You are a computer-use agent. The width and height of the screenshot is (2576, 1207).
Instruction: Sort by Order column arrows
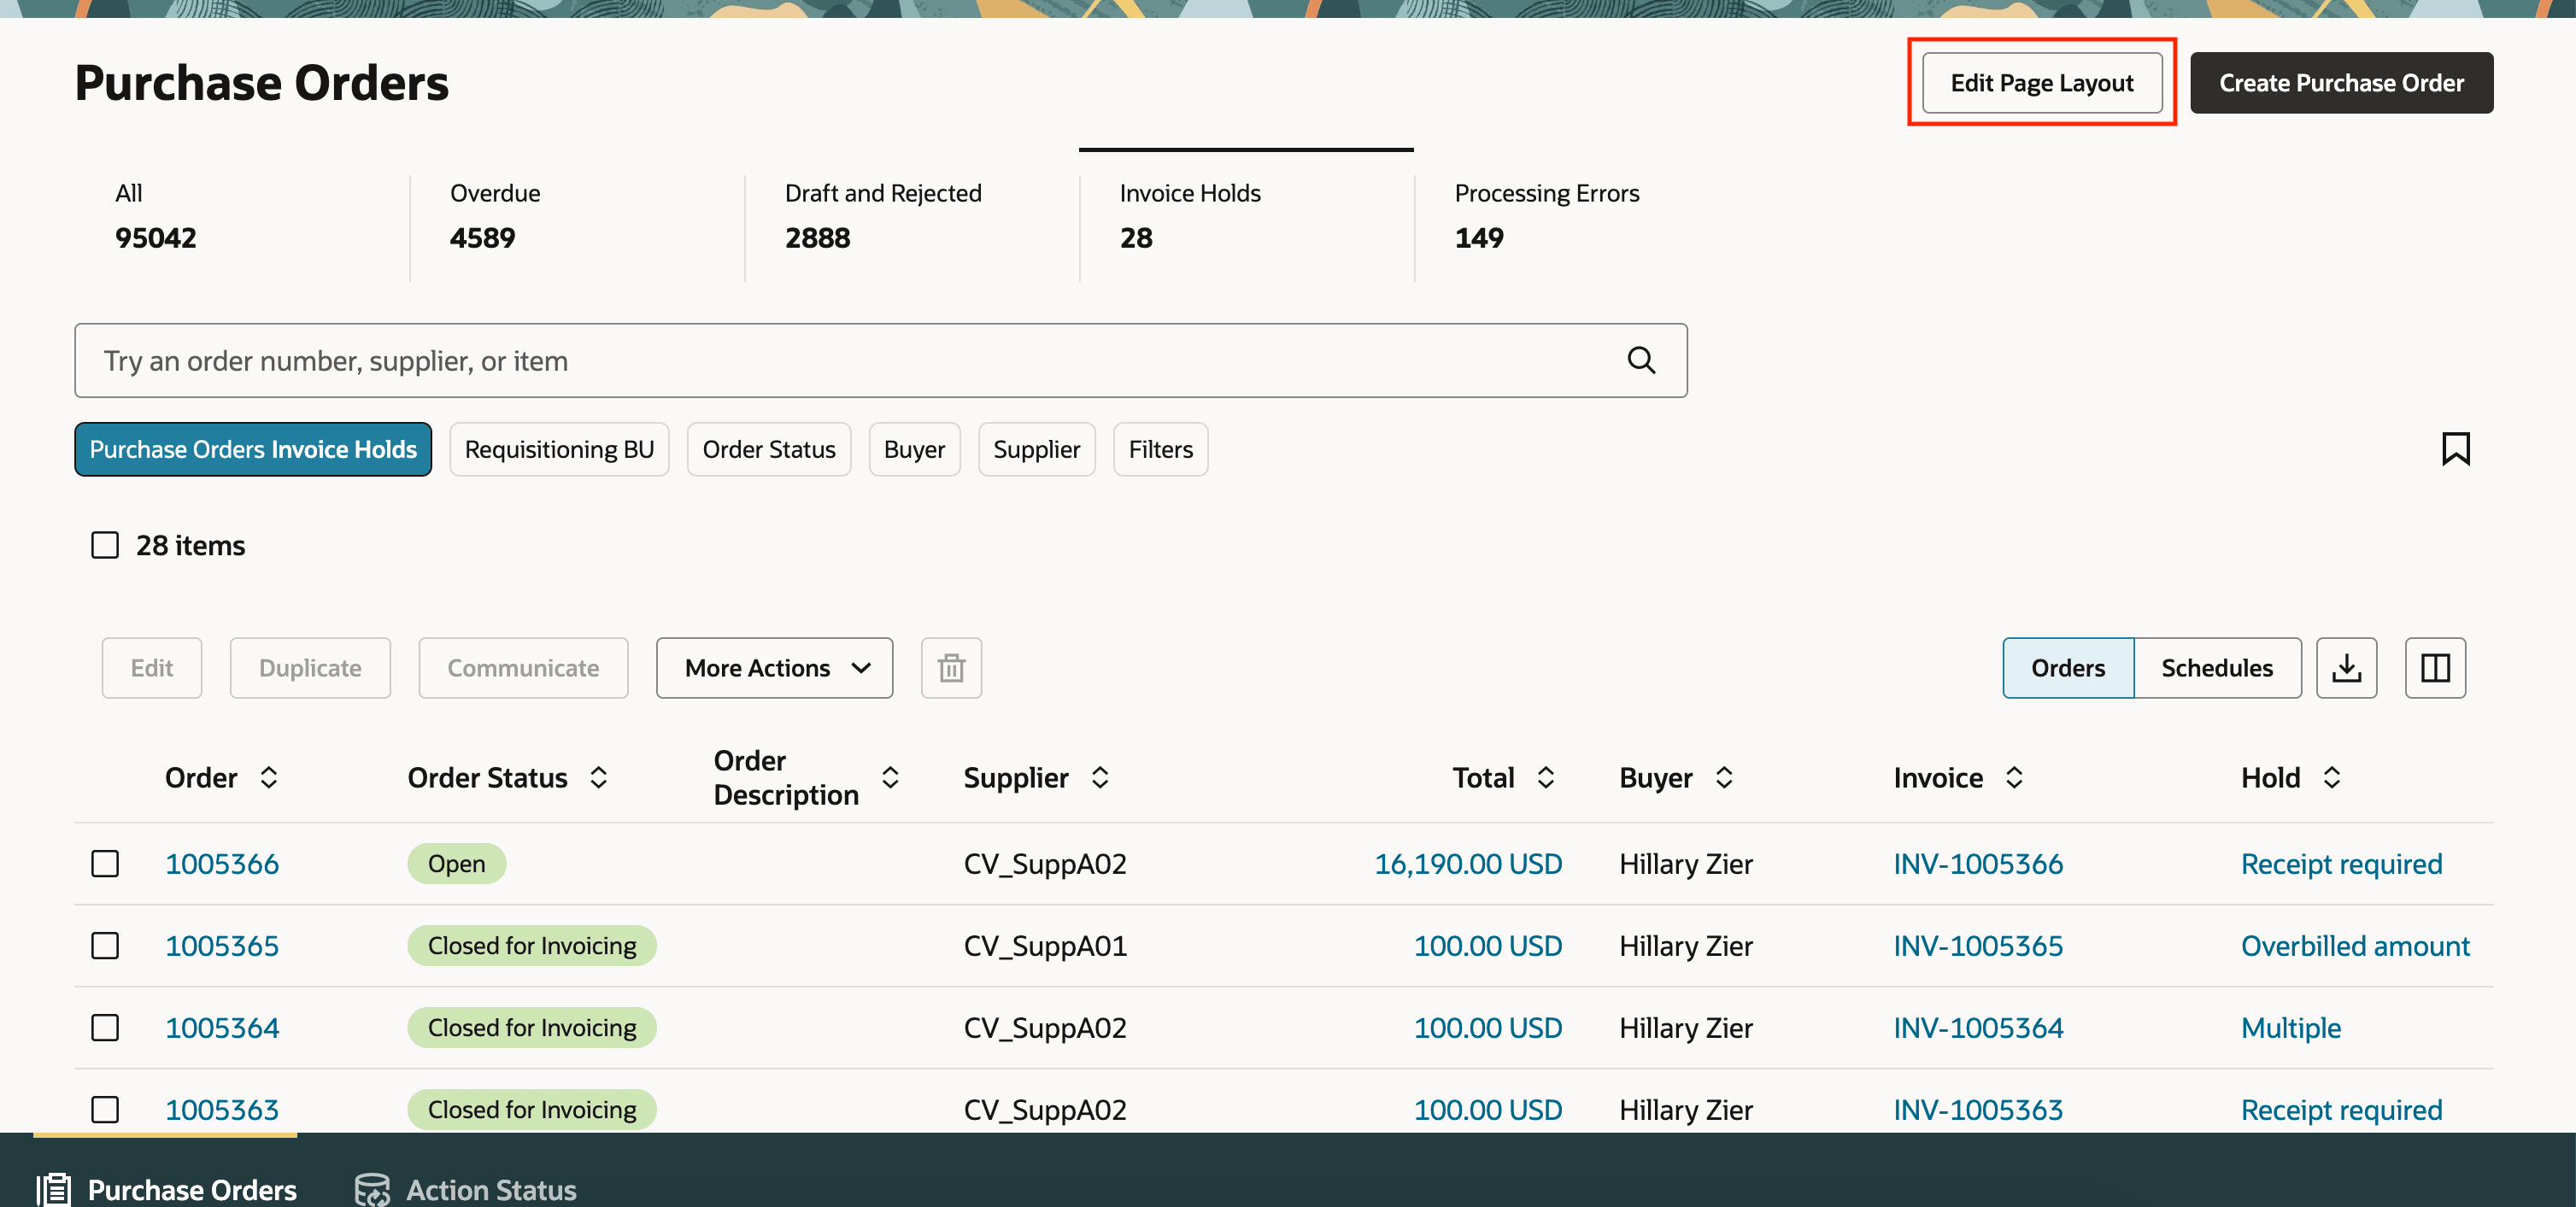pos(268,778)
